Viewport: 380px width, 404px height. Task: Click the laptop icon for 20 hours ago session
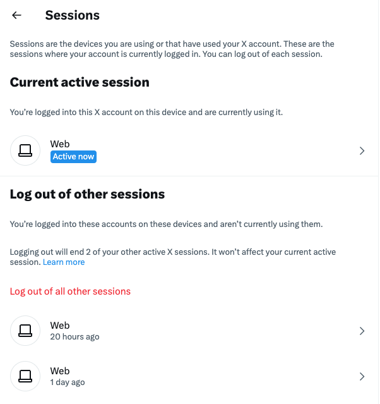[25, 331]
